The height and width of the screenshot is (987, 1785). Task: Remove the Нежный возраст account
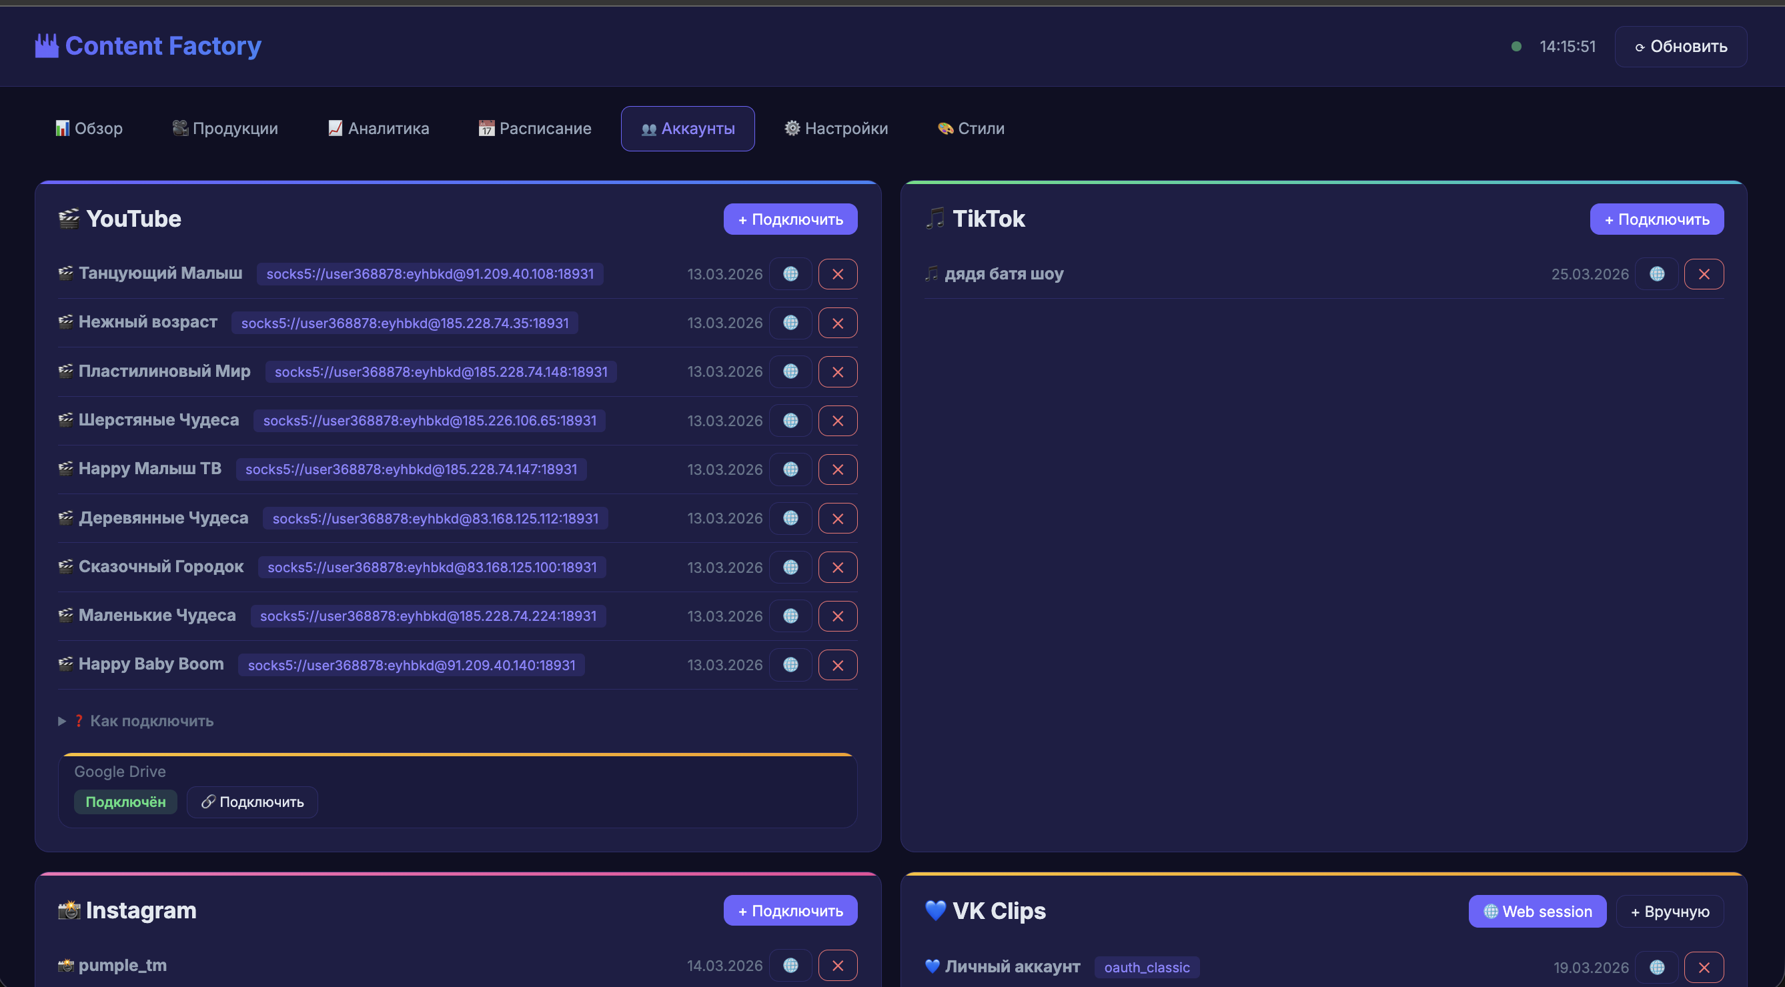click(838, 323)
